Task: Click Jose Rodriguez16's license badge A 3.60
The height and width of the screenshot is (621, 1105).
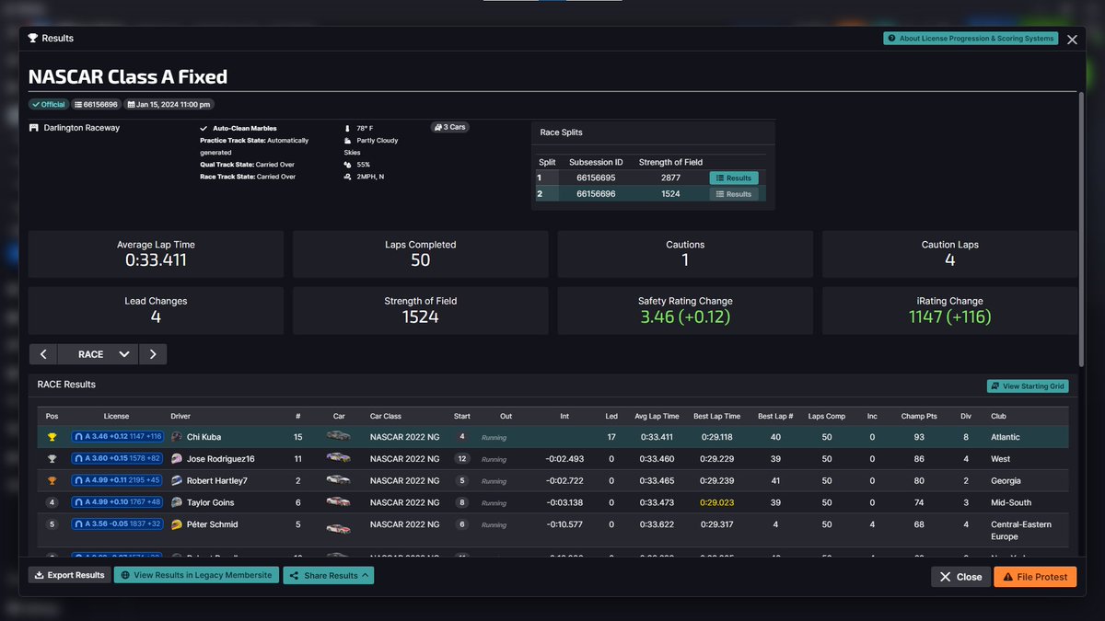Action: click(x=118, y=459)
